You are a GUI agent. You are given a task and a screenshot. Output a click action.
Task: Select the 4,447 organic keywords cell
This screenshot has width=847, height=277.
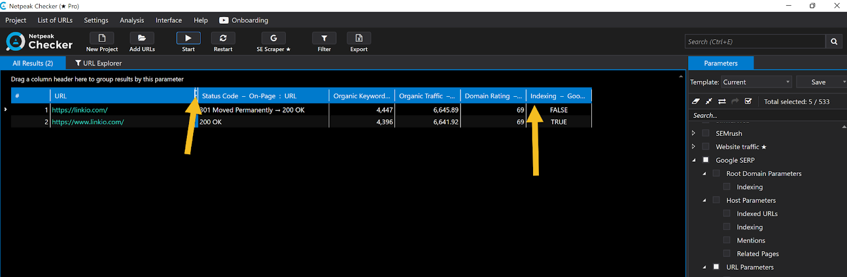[x=362, y=110]
